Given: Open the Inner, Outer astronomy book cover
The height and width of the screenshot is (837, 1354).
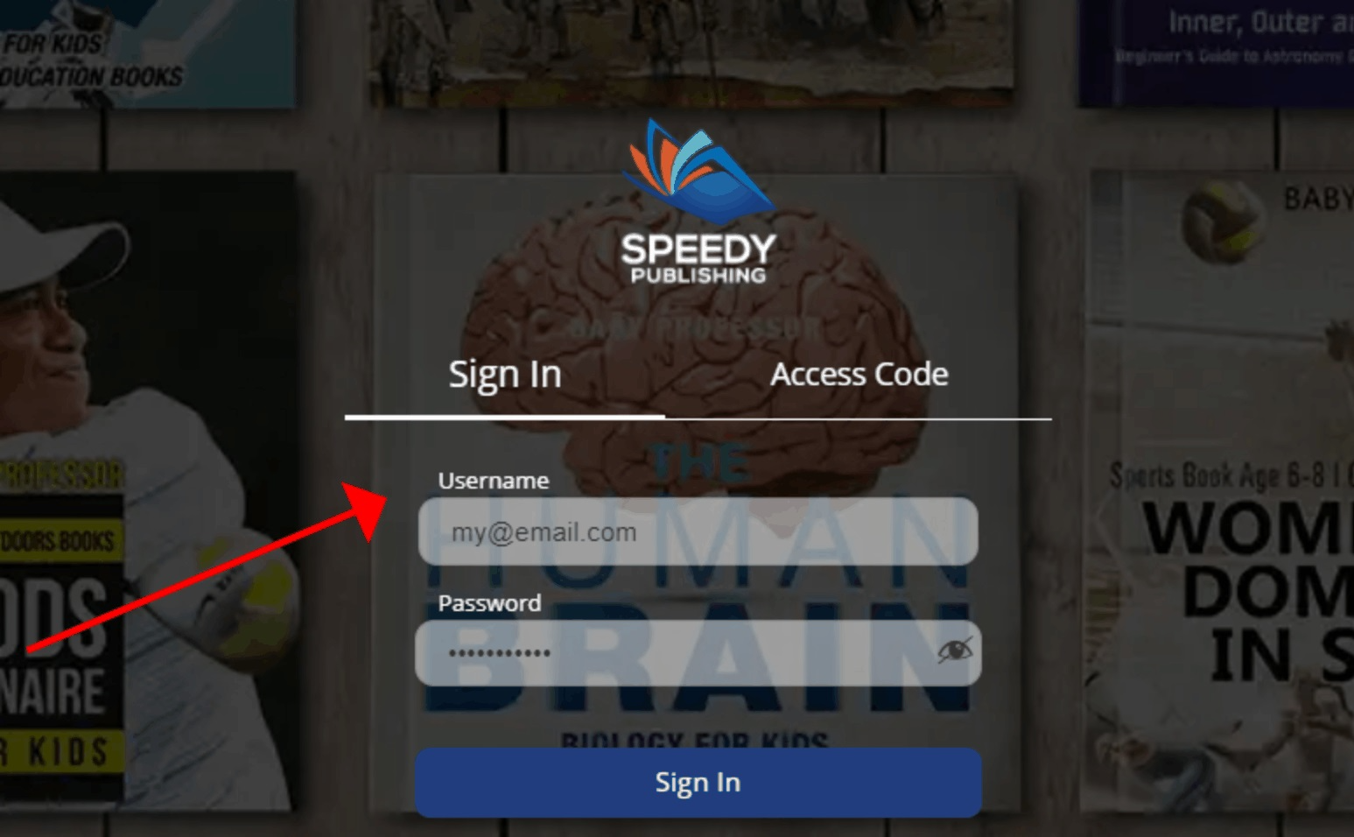Looking at the screenshot, I should pos(1216,53).
